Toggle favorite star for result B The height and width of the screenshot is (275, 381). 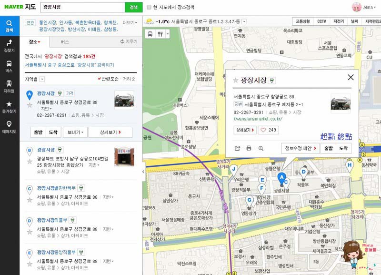[30, 161]
